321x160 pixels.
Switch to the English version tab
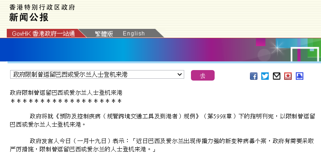point(133,33)
